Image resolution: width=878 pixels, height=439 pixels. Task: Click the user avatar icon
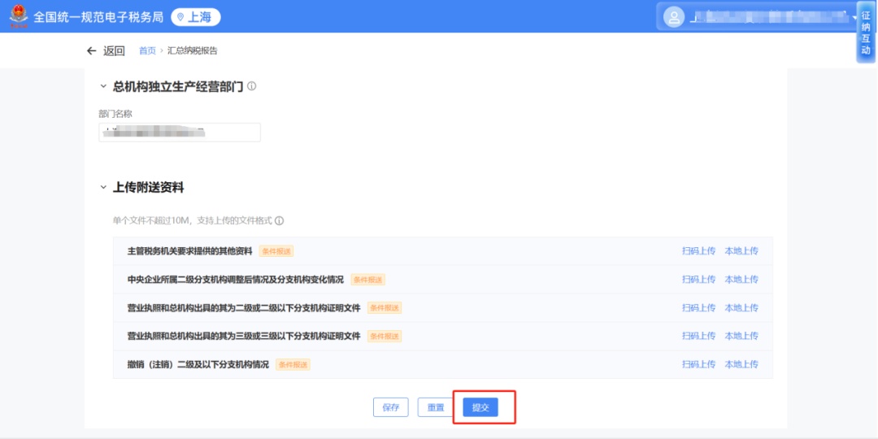(x=674, y=17)
